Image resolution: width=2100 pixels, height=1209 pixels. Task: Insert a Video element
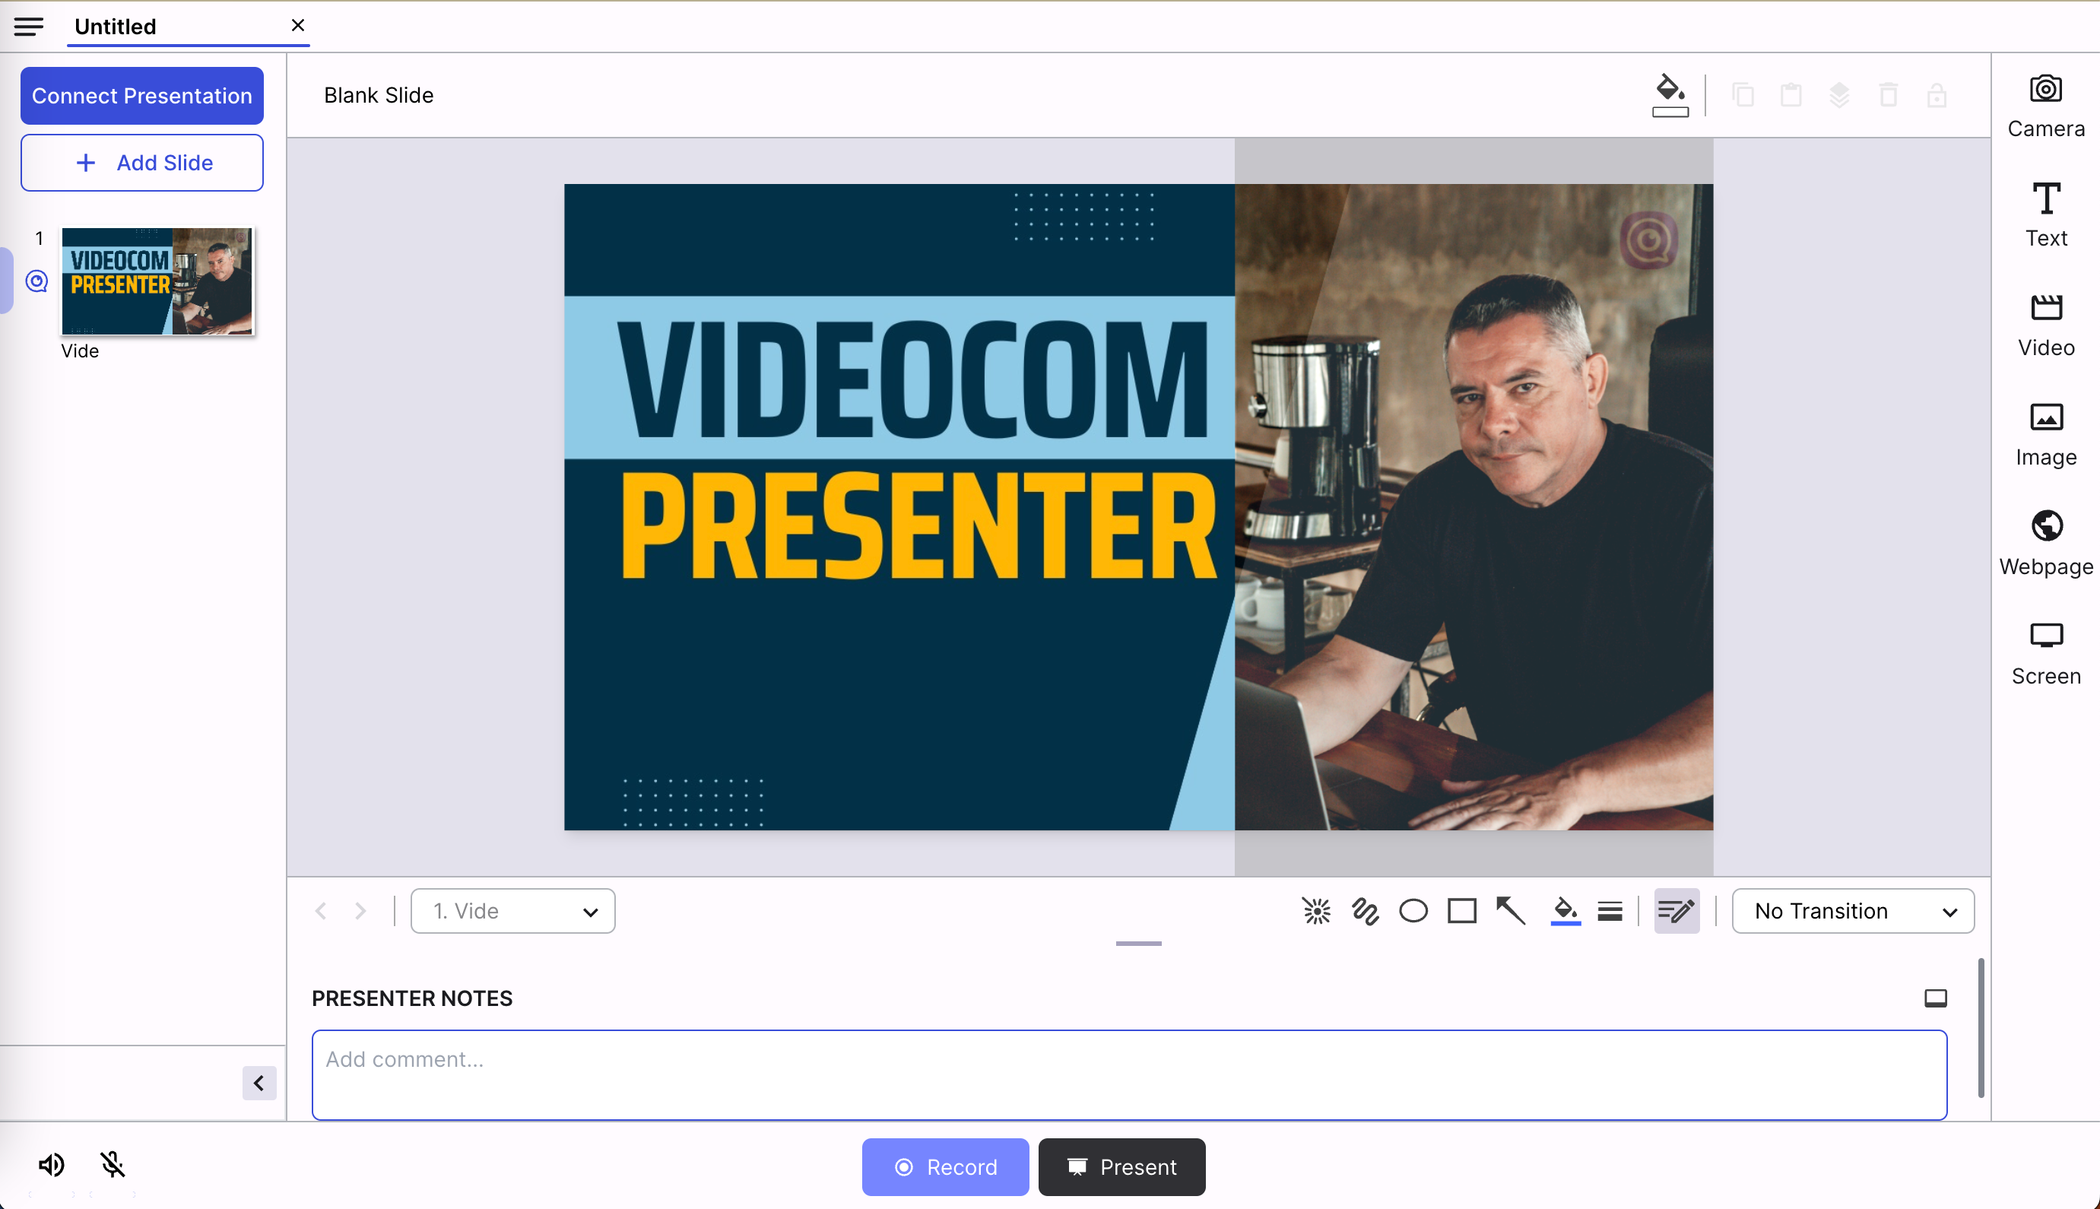tap(2044, 325)
